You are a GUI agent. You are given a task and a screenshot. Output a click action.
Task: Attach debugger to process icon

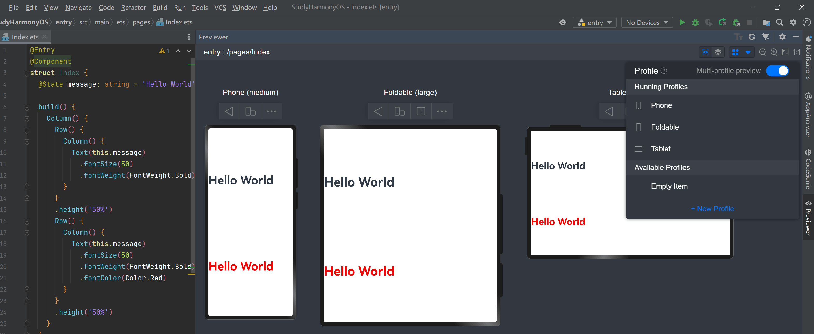[x=736, y=23]
